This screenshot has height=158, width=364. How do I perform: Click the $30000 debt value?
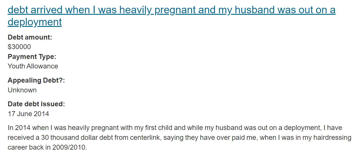pyautogui.click(x=19, y=47)
